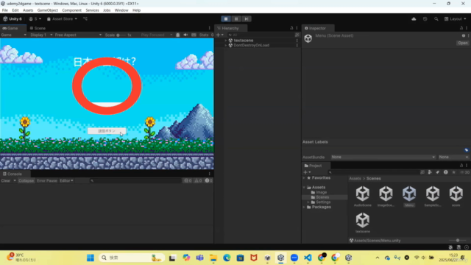Open the Free Aspect dropdown
This screenshot has width=471, height=265.
click(x=78, y=35)
